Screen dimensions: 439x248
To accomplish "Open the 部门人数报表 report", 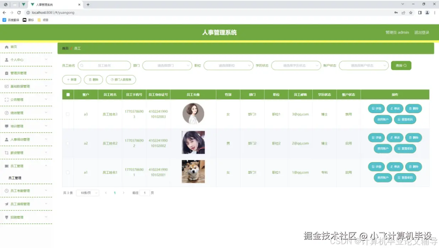I will click(121, 80).
